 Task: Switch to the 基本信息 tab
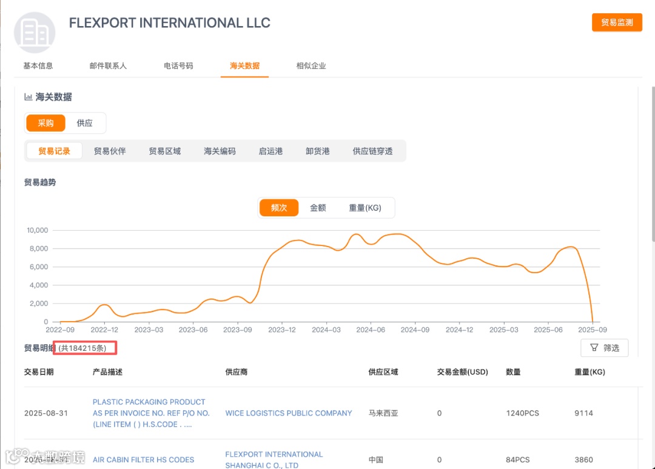pyautogui.click(x=38, y=65)
